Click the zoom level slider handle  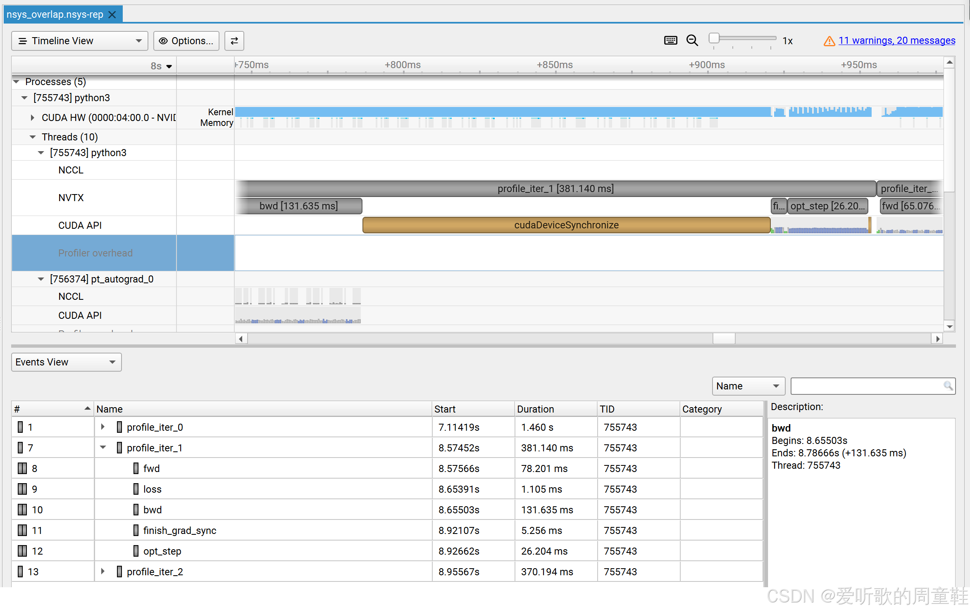(714, 38)
